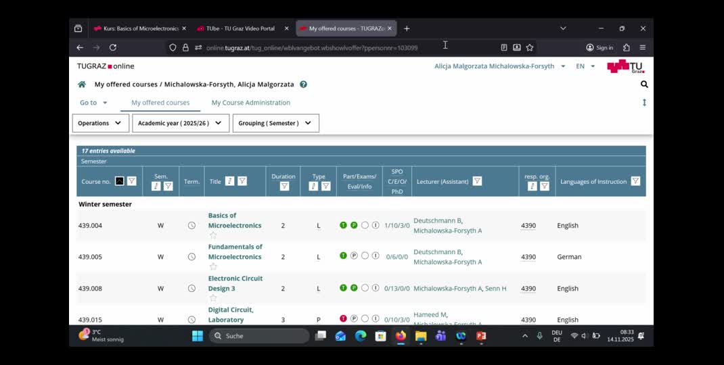Toggle favorite star for Electronic Circuit Design 3
Screen dimensions: 724x365
click(213, 298)
